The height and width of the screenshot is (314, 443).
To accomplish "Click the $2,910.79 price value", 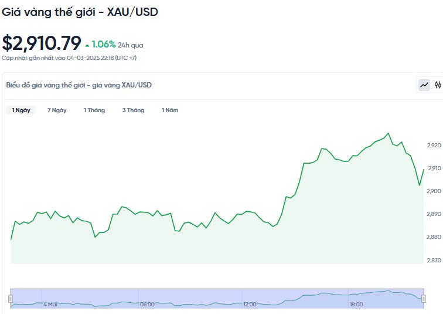I will [42, 43].
